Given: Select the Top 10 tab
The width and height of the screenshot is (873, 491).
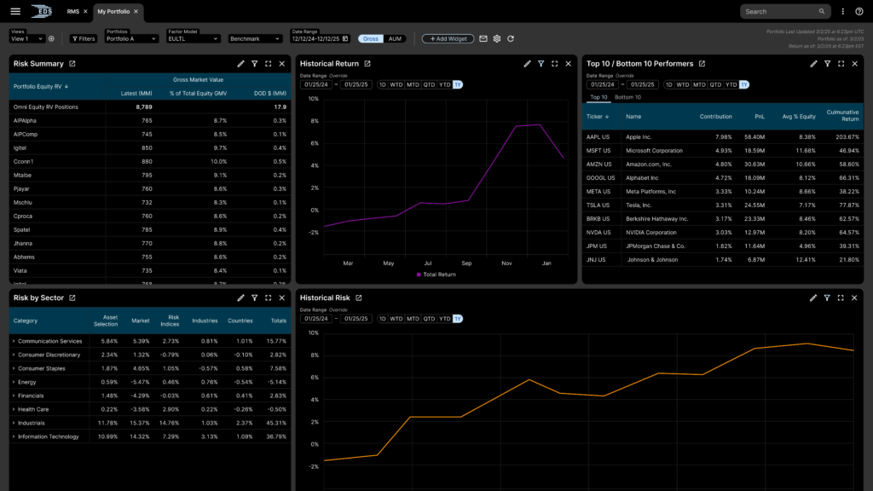Looking at the screenshot, I should (x=598, y=97).
